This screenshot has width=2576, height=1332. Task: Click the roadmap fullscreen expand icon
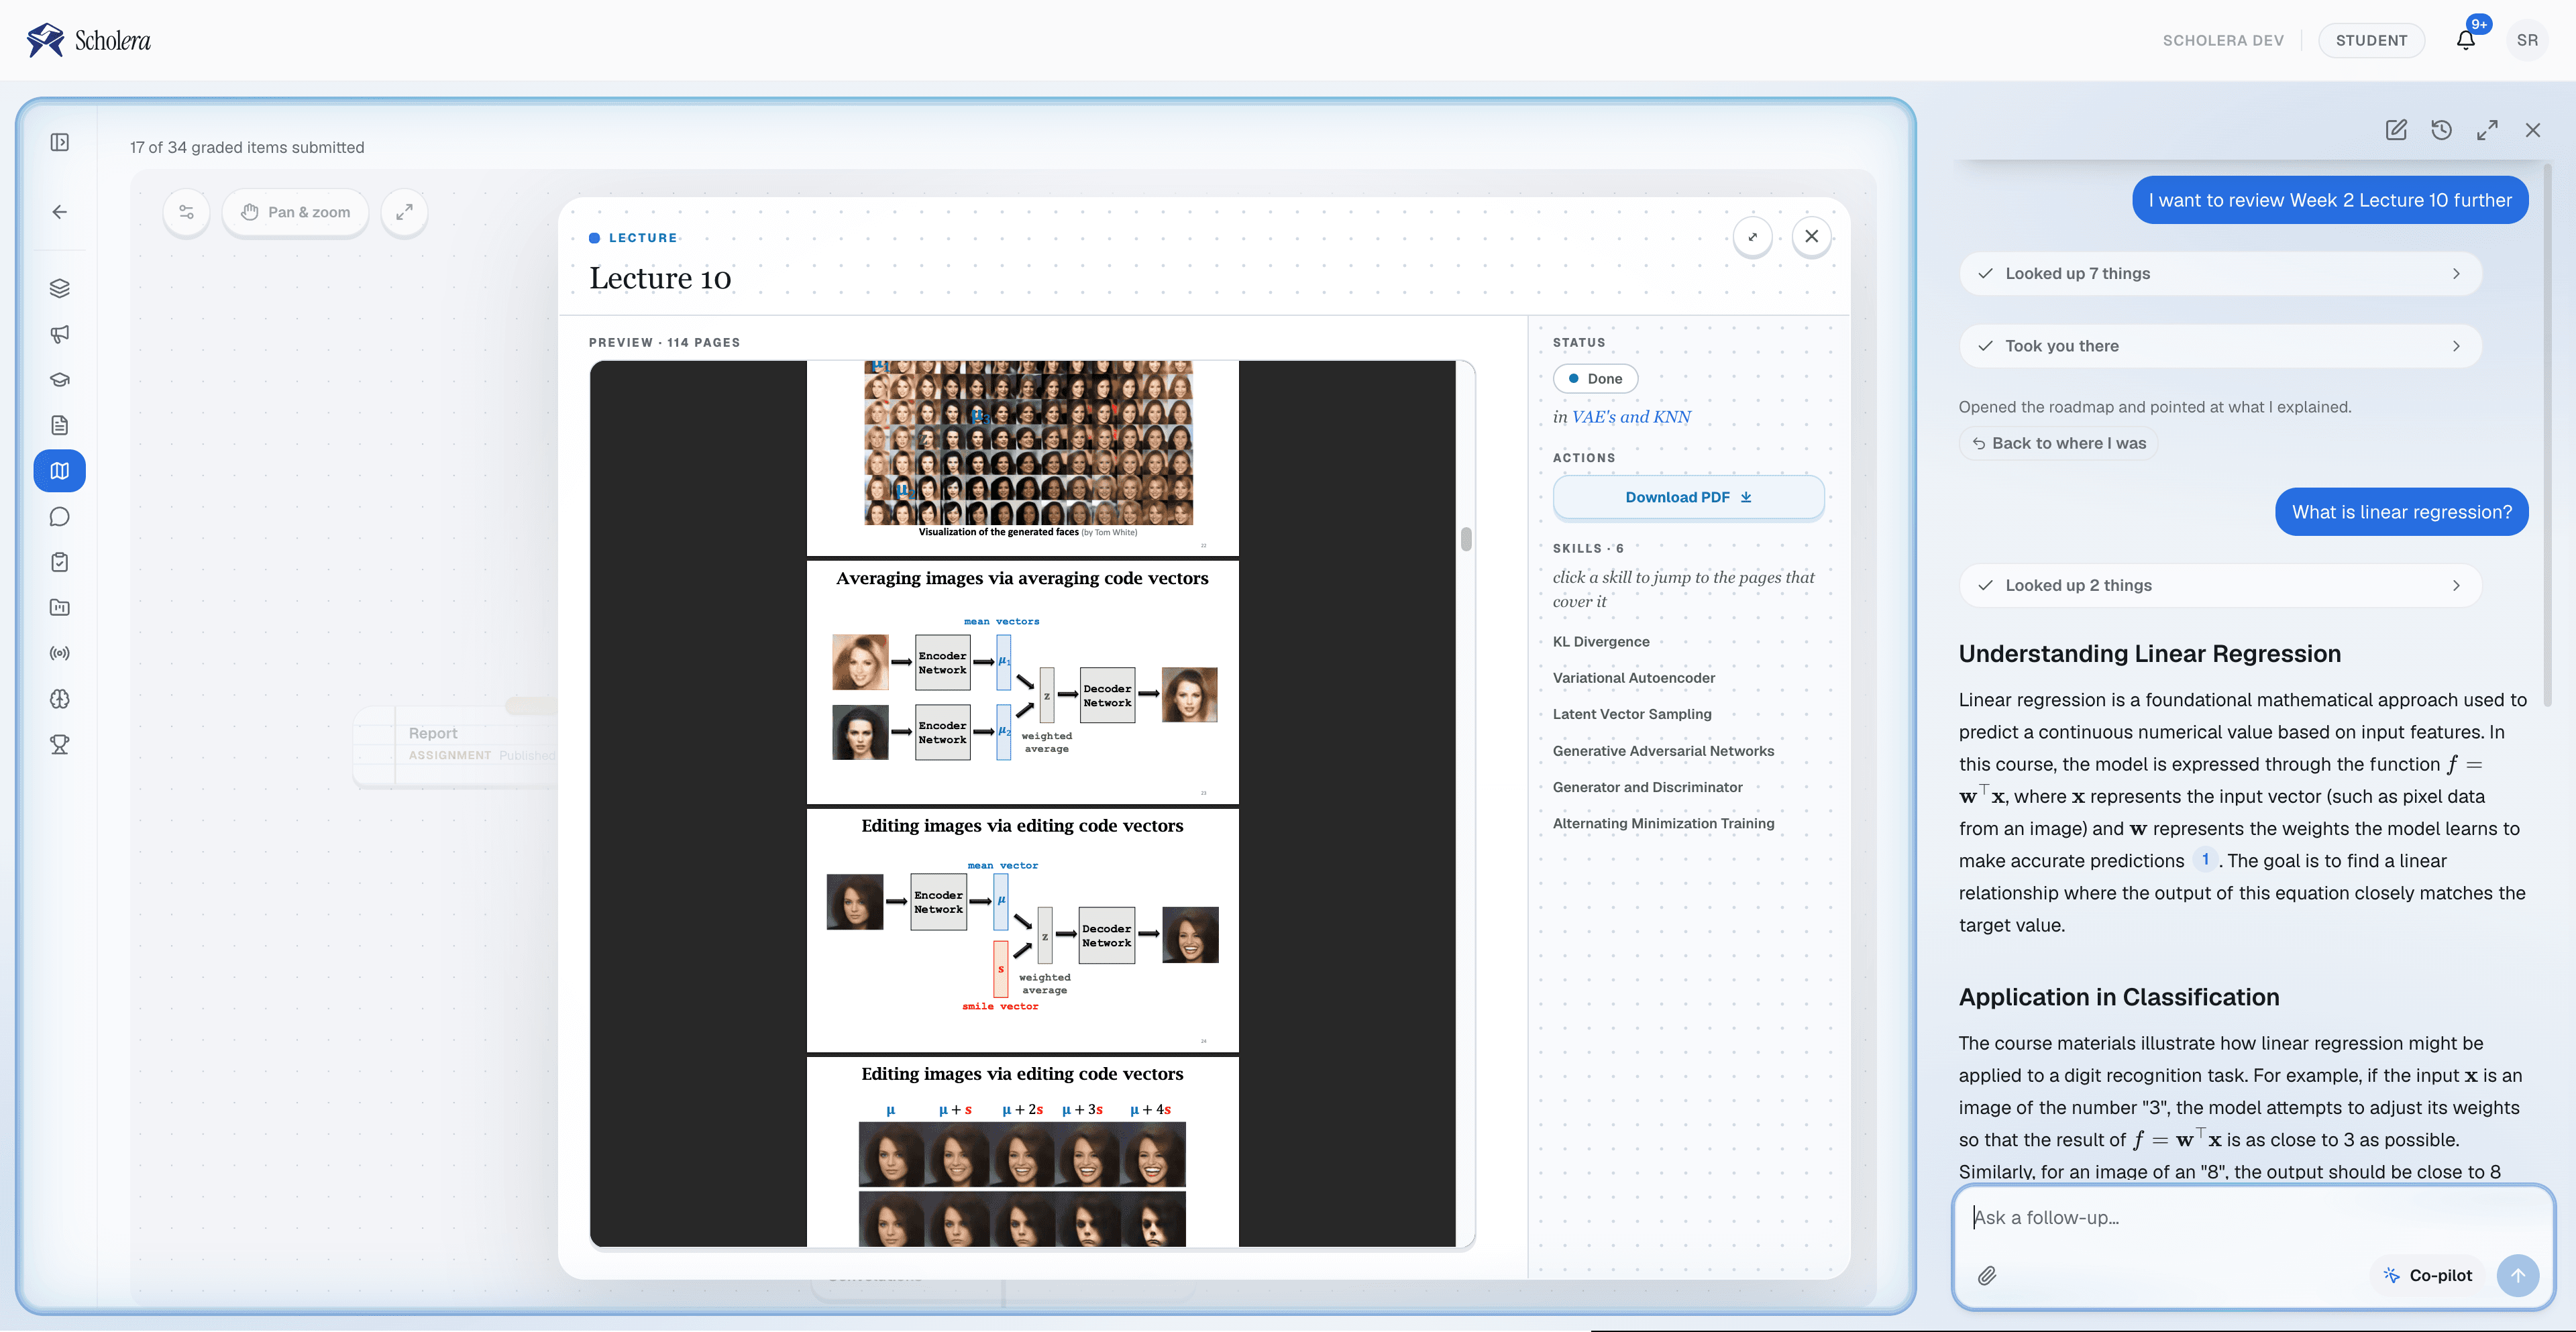click(x=404, y=212)
